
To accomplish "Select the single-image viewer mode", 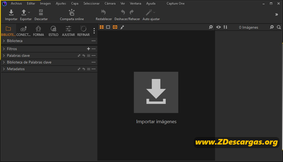I will 108,27.
